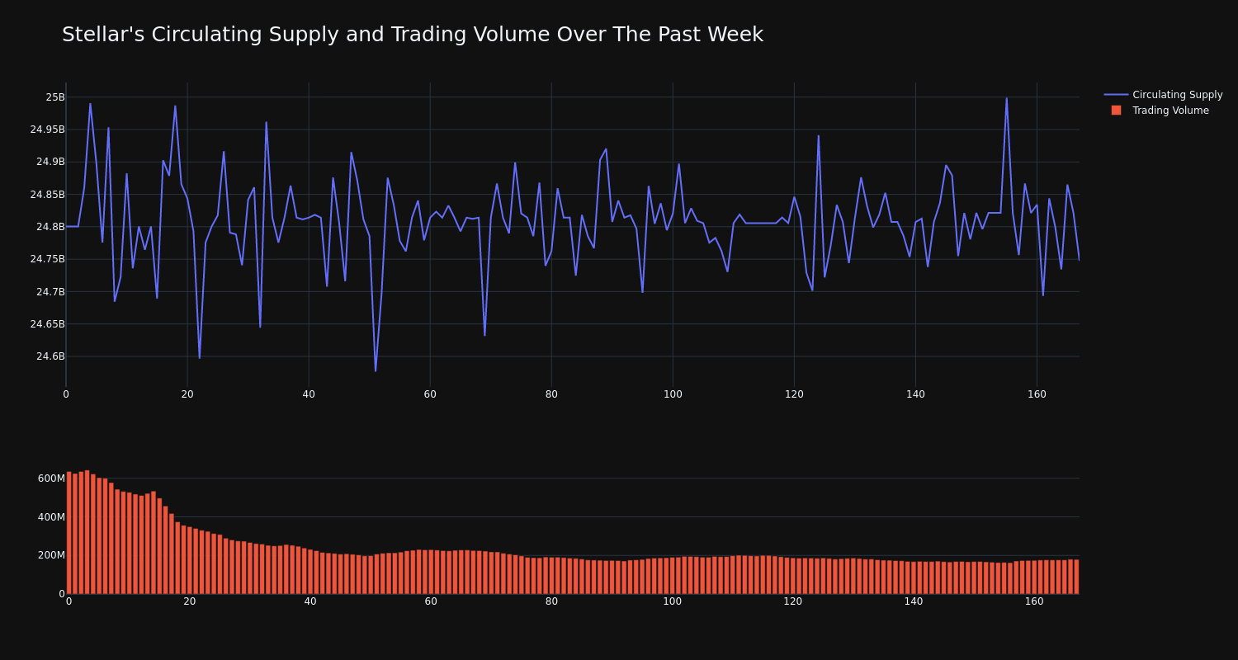
Task: Click the 24.95B y-axis label
Action: pos(47,130)
